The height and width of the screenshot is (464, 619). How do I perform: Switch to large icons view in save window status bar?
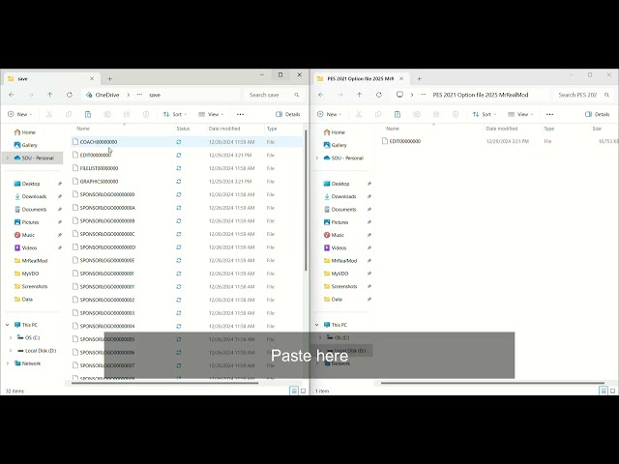303,391
